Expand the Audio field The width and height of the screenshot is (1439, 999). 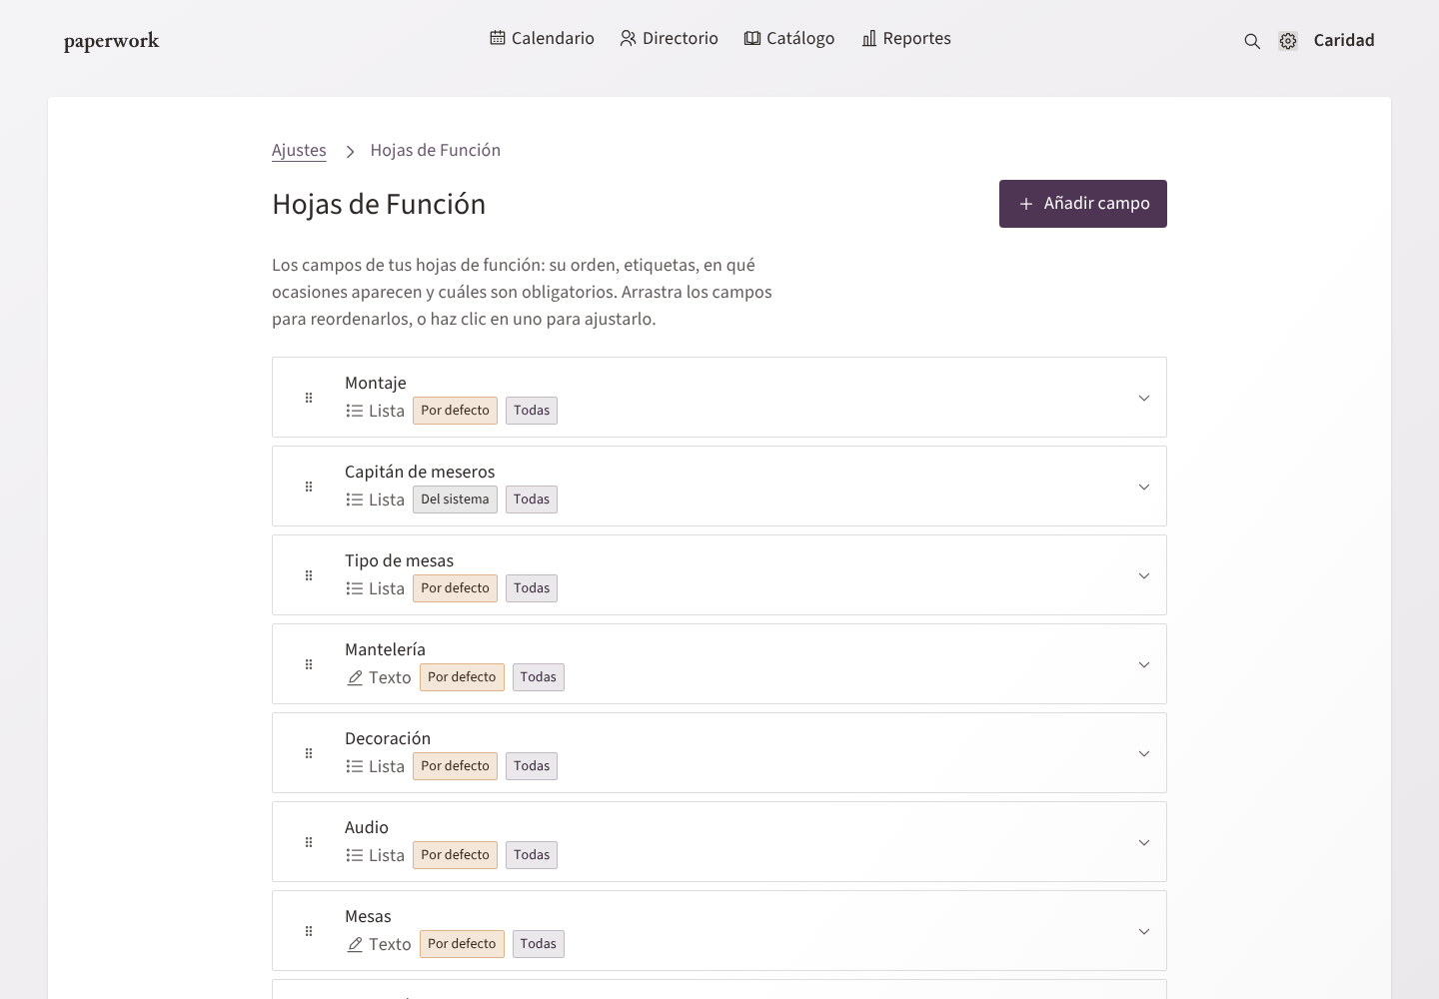[x=1144, y=842]
